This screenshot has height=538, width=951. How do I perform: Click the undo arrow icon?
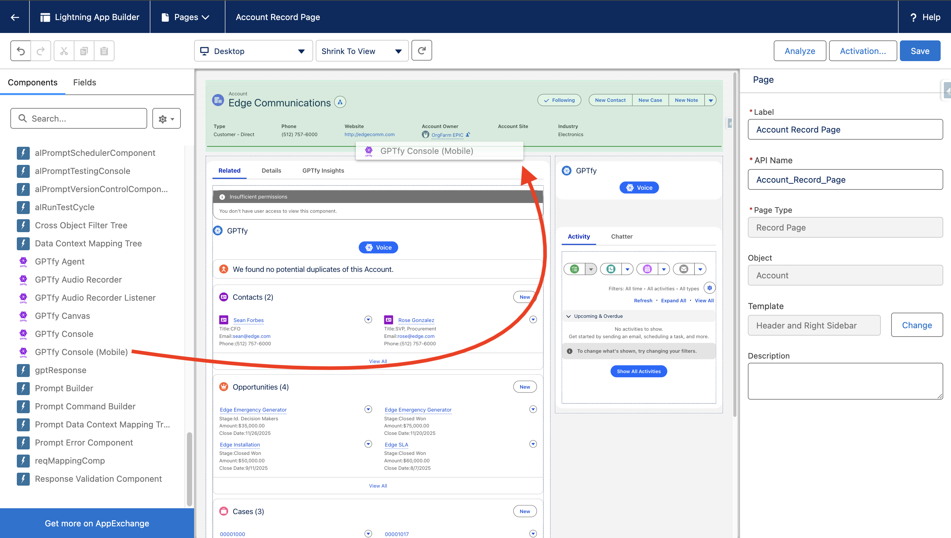[21, 51]
